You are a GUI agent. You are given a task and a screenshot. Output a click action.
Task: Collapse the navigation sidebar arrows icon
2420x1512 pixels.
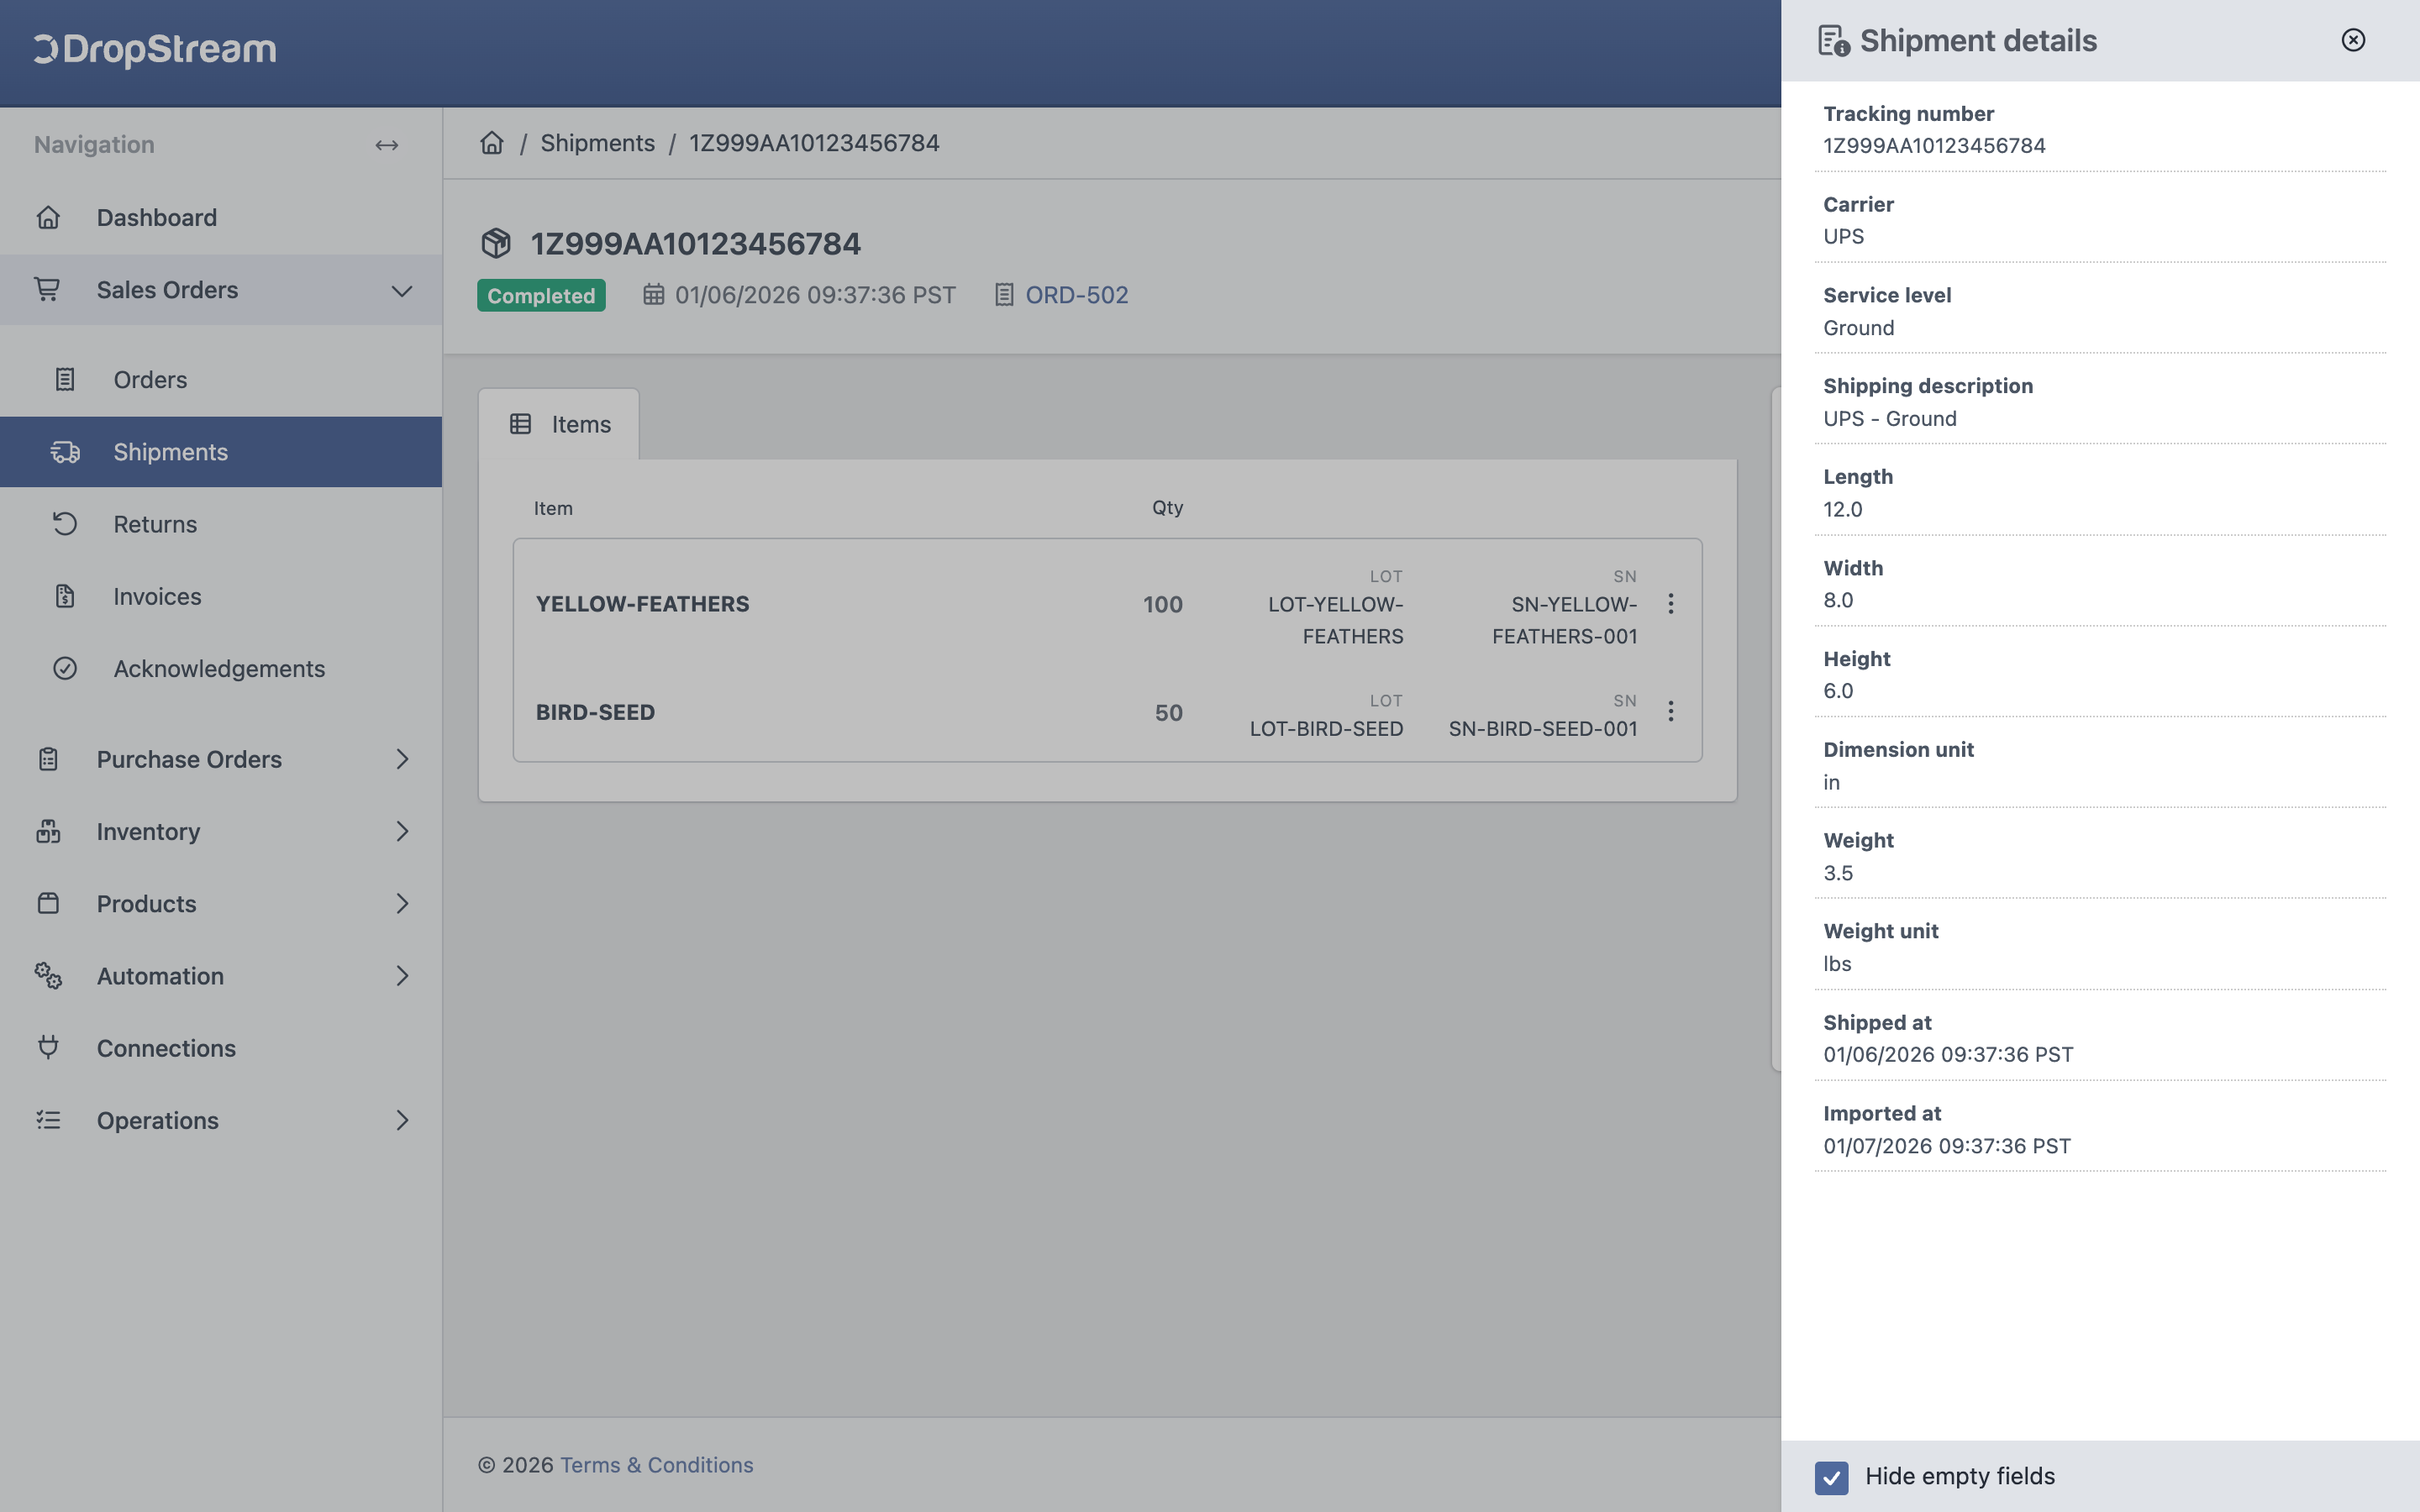tap(387, 145)
